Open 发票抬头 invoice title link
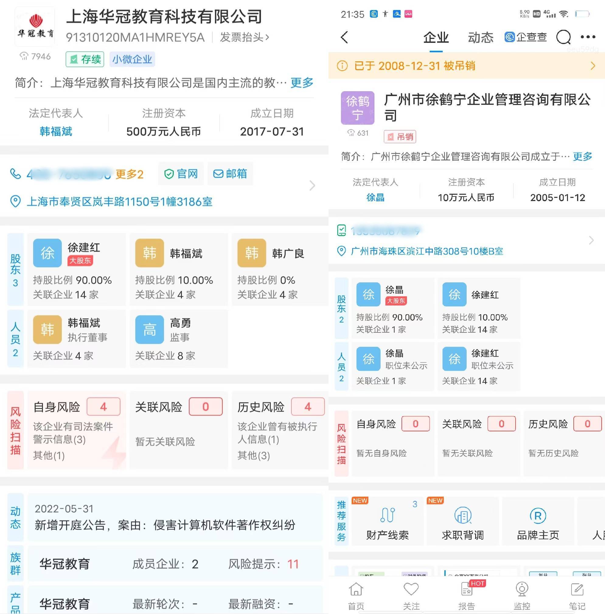This screenshot has width=605, height=614. click(244, 37)
